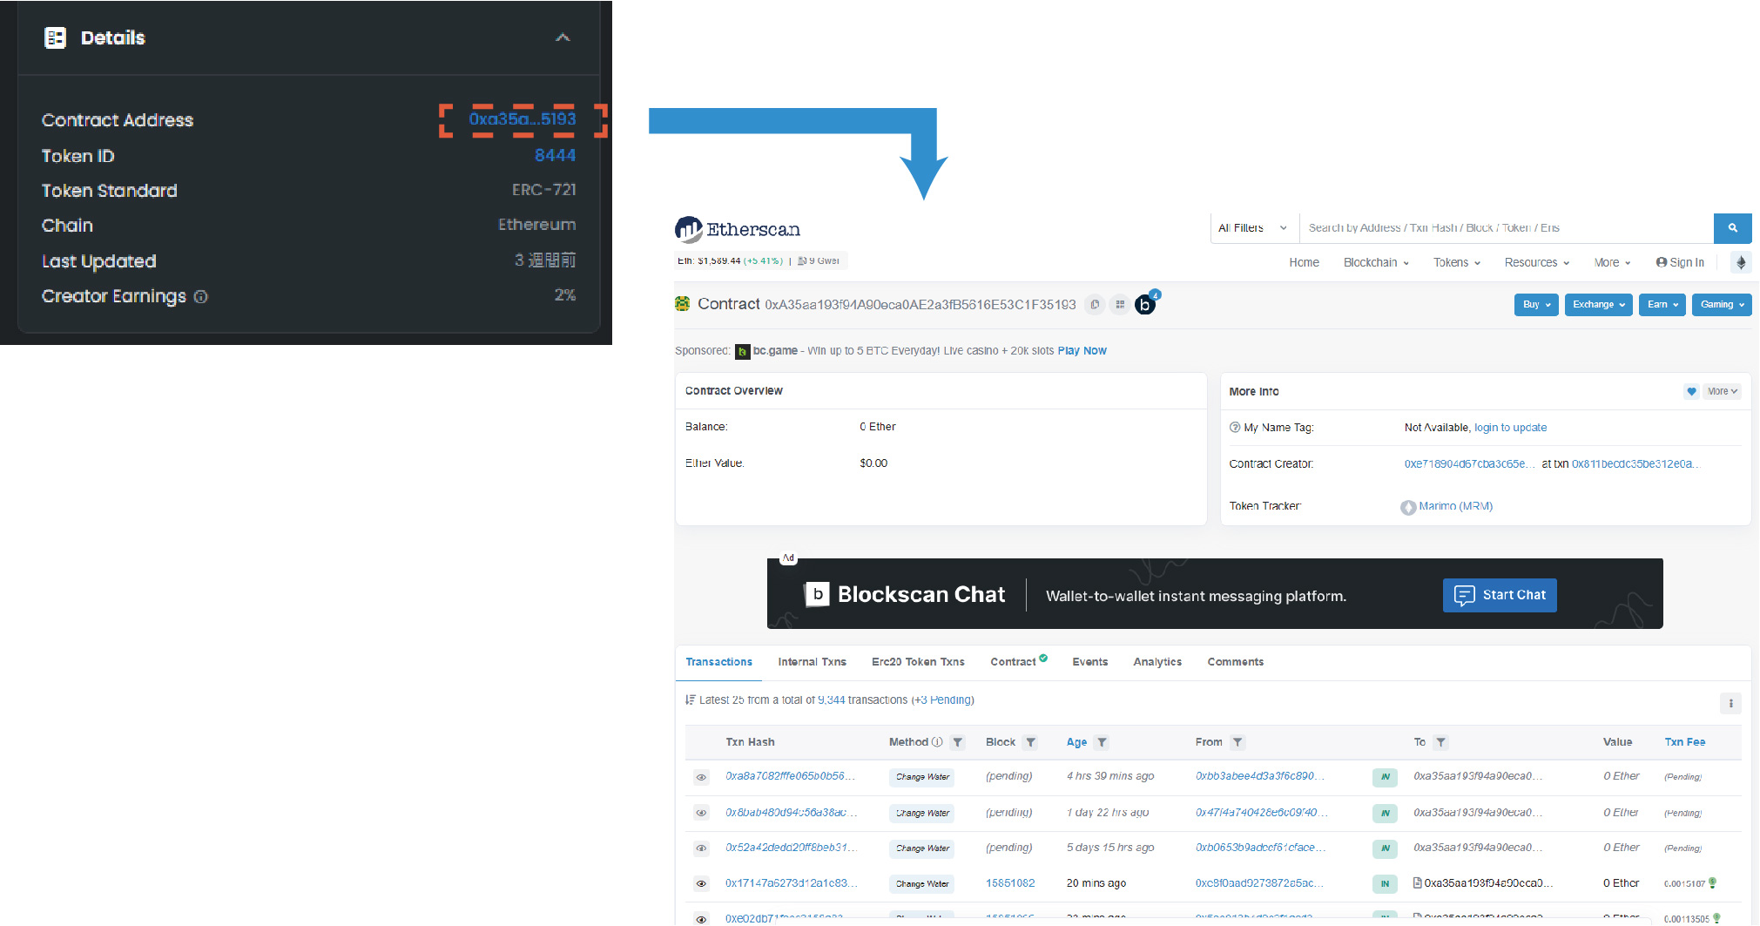Screen dimensions: 1760x926
Task: Collapse the Details panel with chevron
Action: tap(563, 37)
